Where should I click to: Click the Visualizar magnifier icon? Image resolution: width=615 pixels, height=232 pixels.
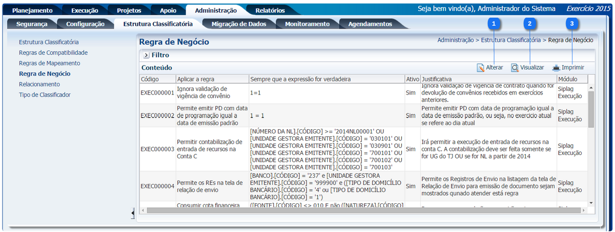(x=515, y=67)
